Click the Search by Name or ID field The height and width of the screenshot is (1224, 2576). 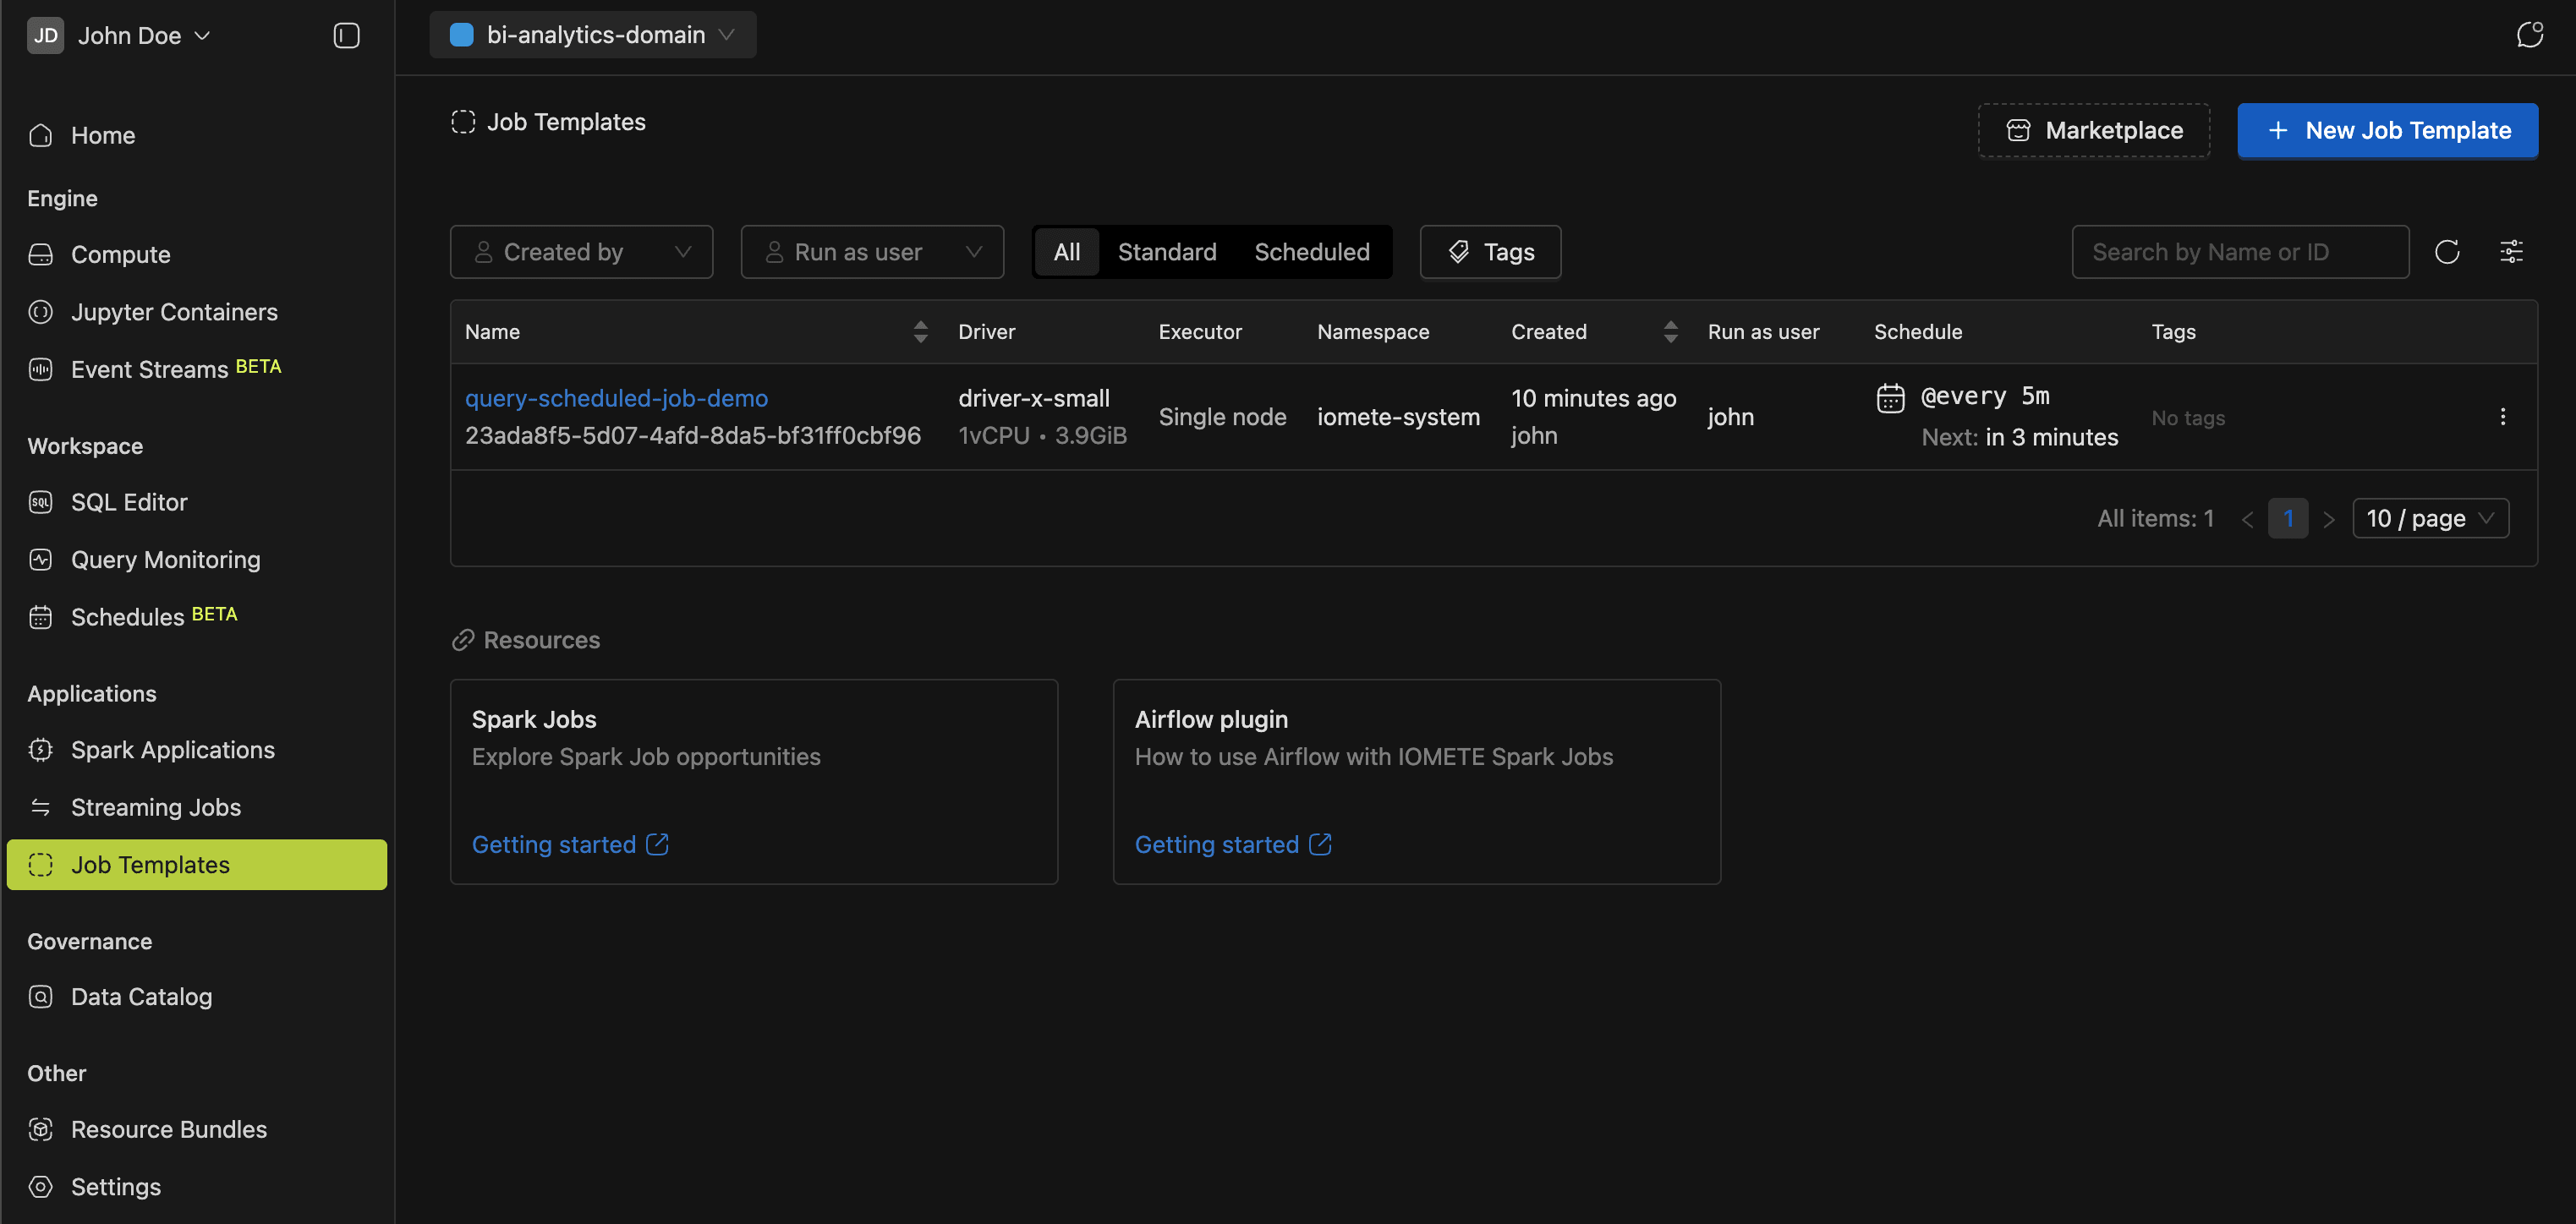pos(2240,252)
